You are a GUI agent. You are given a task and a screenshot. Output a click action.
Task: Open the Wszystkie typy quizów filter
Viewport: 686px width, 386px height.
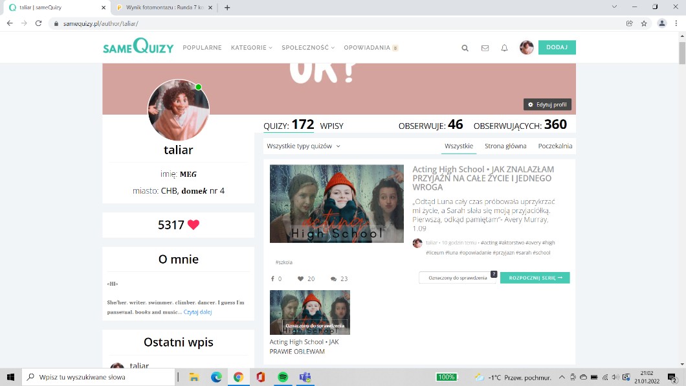point(304,146)
